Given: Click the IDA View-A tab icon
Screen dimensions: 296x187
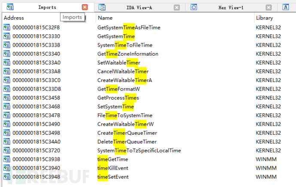Looking at the screenshot, I should point(102,7).
